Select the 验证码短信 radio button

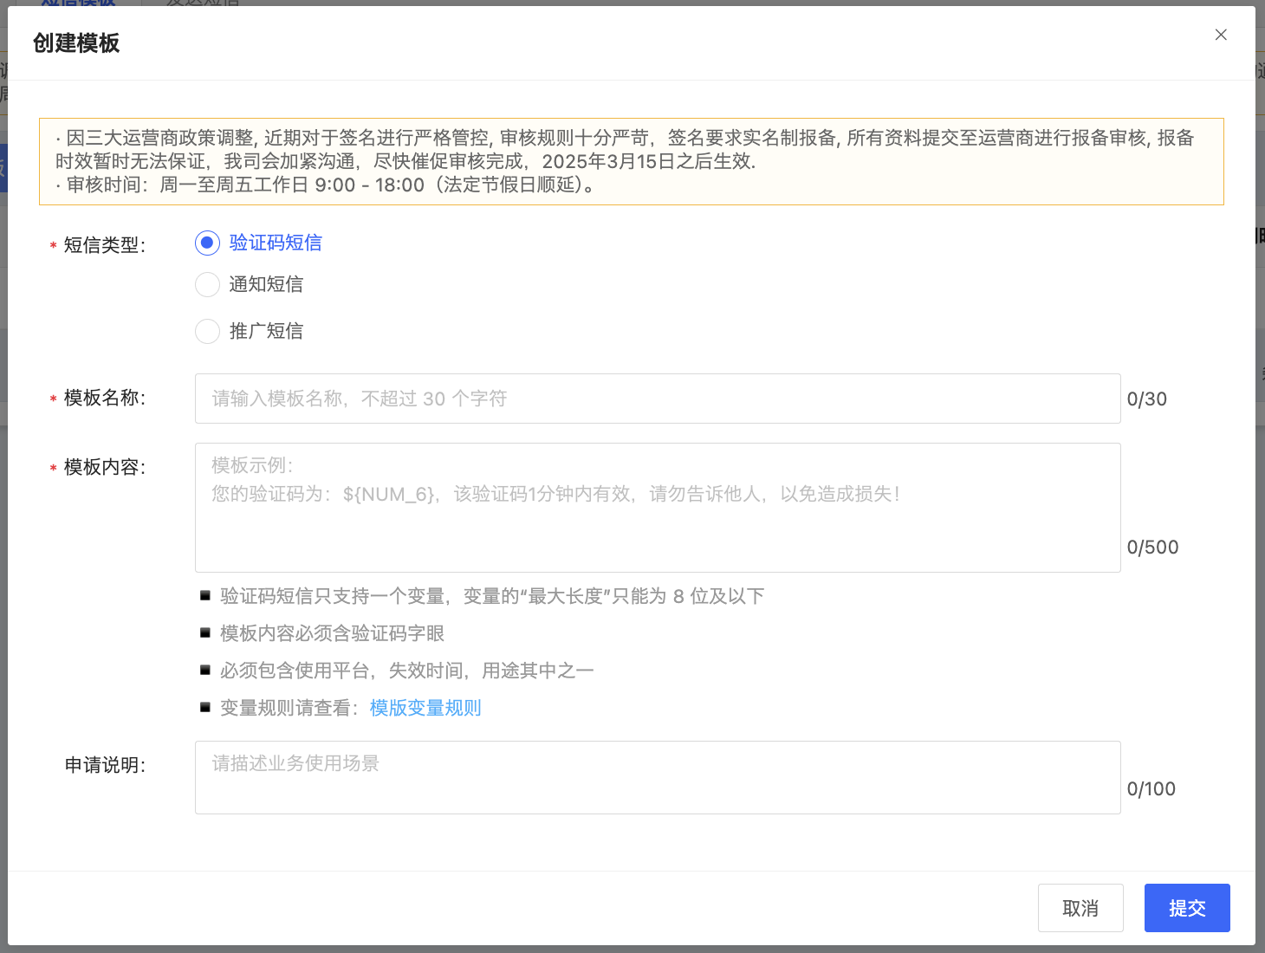click(207, 243)
